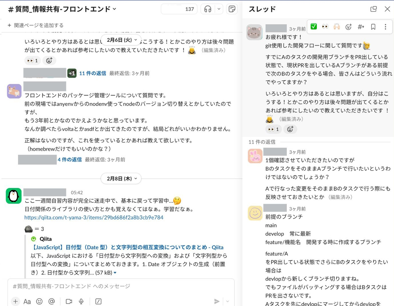
Task: Open more actions three-dot menu
Action: pyautogui.click(x=385, y=27)
